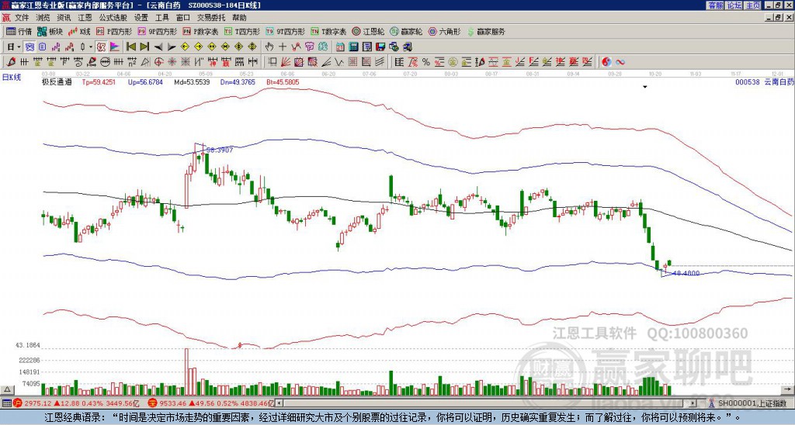Click the 行情 toolbar button

pos(19,31)
